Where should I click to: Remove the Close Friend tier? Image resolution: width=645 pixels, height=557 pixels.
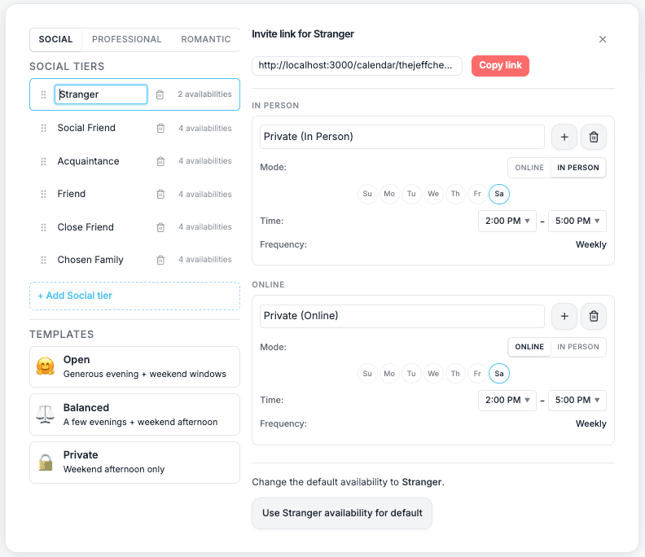(160, 227)
